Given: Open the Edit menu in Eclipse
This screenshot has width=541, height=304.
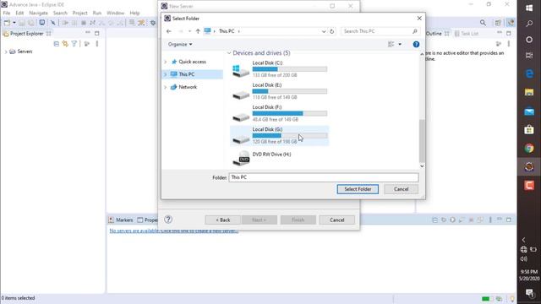Looking at the screenshot, I should coord(19,13).
